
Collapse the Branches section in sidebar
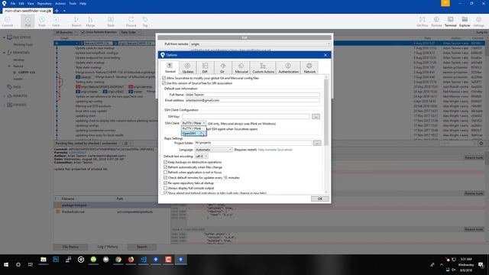(x=4, y=53)
